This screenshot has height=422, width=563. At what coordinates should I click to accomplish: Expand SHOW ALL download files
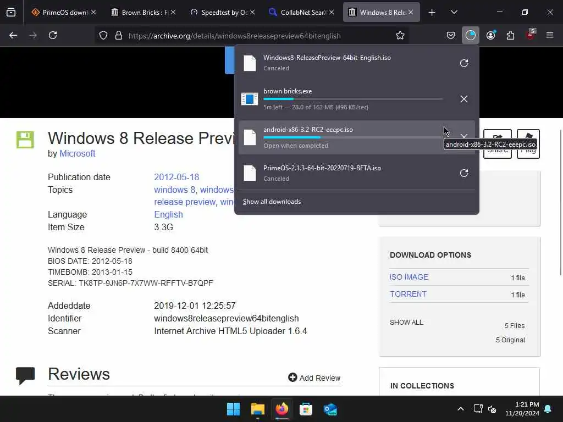coord(406,322)
